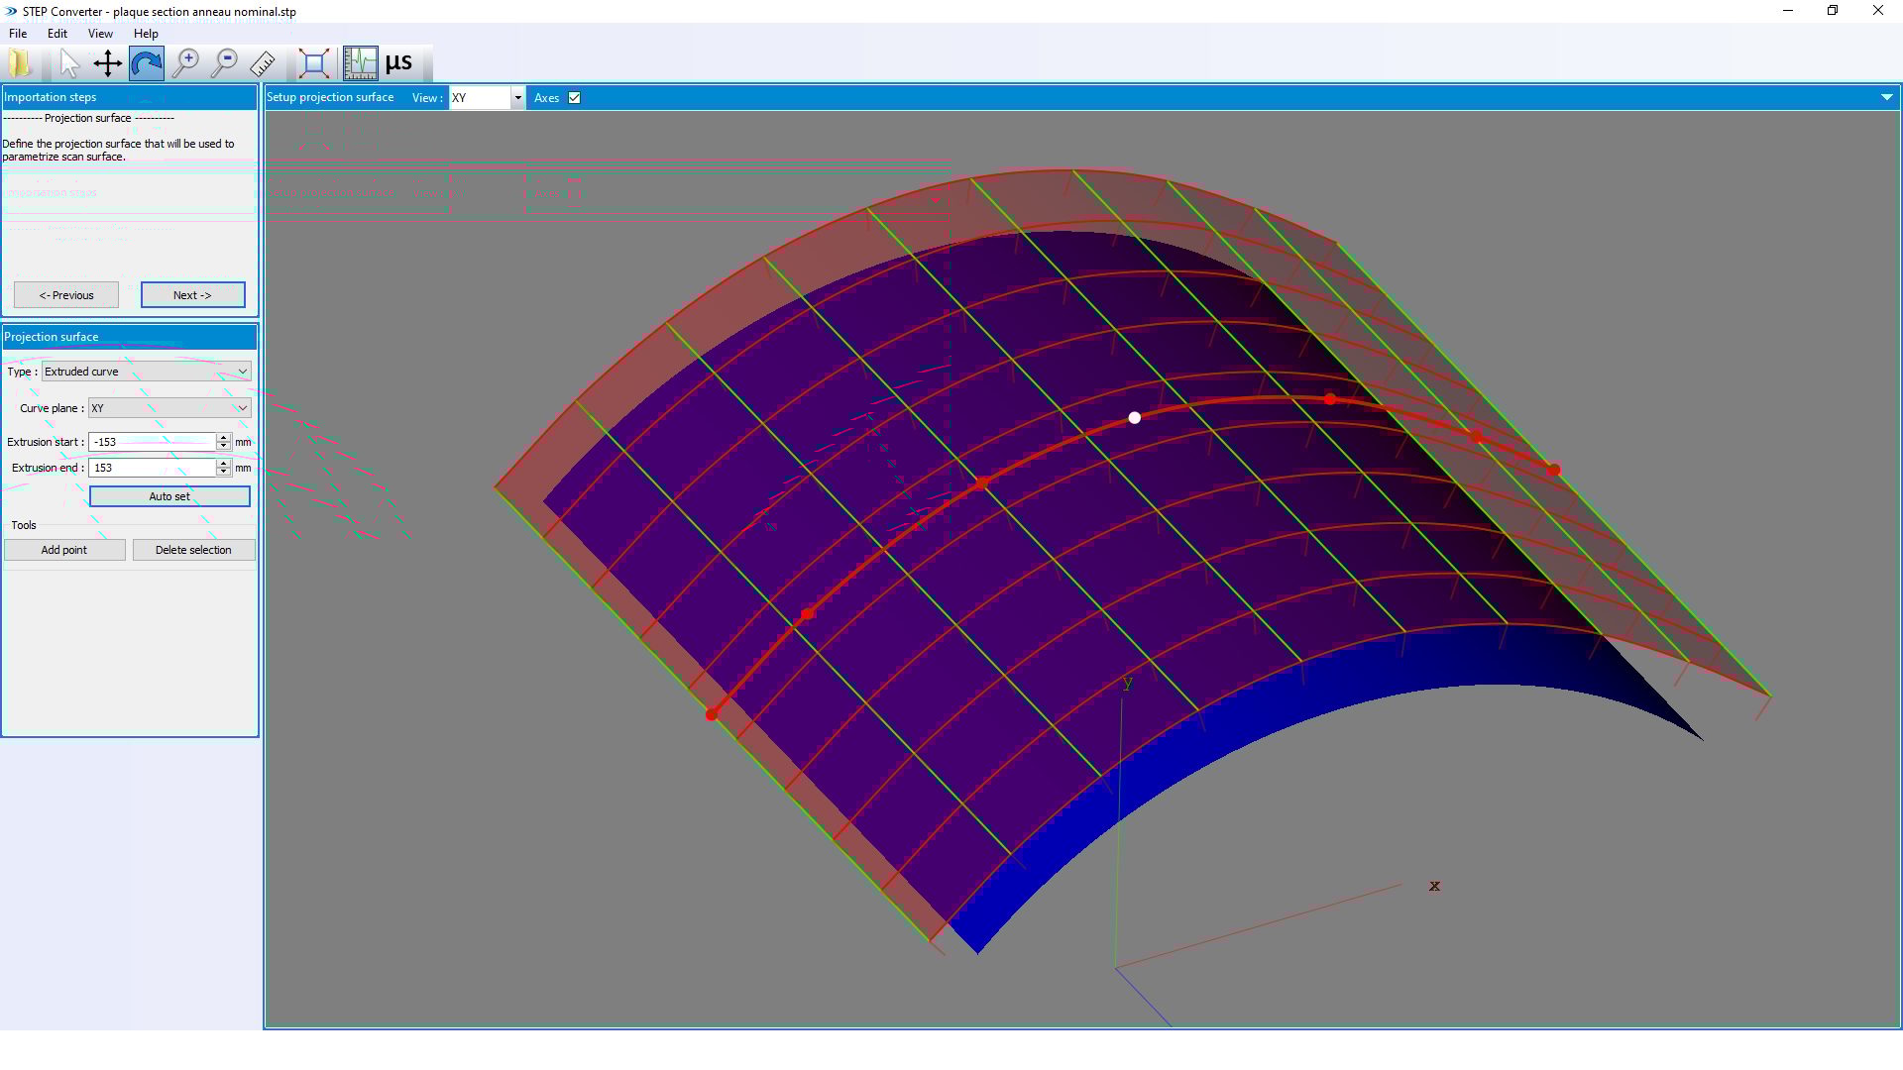Click the fit-to-view icon
Screen dimensions: 1903x1070
pyautogui.click(x=314, y=62)
